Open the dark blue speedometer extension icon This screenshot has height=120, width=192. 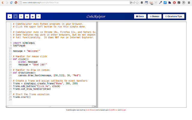point(169,3)
